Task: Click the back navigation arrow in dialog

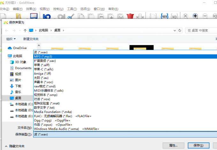Action: [x=6, y=31]
